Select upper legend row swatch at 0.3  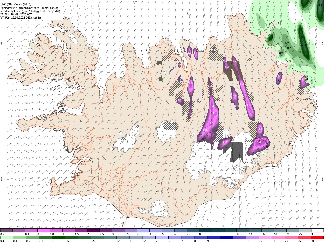pyautogui.click(x=19, y=230)
